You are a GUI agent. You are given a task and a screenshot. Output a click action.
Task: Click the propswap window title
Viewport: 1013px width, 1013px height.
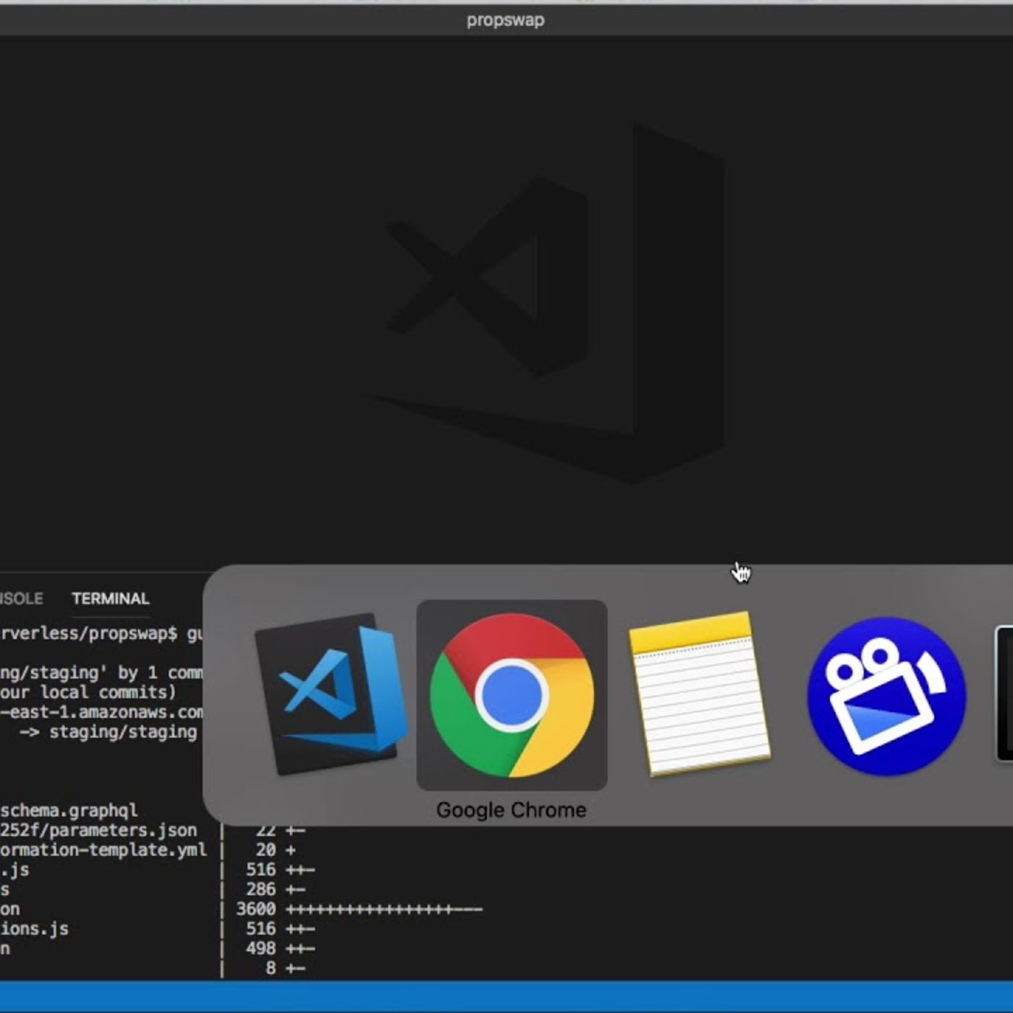coord(505,20)
